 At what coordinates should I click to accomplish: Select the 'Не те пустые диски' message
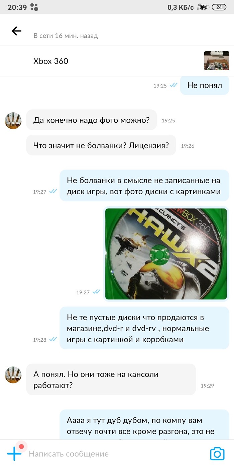point(144,328)
